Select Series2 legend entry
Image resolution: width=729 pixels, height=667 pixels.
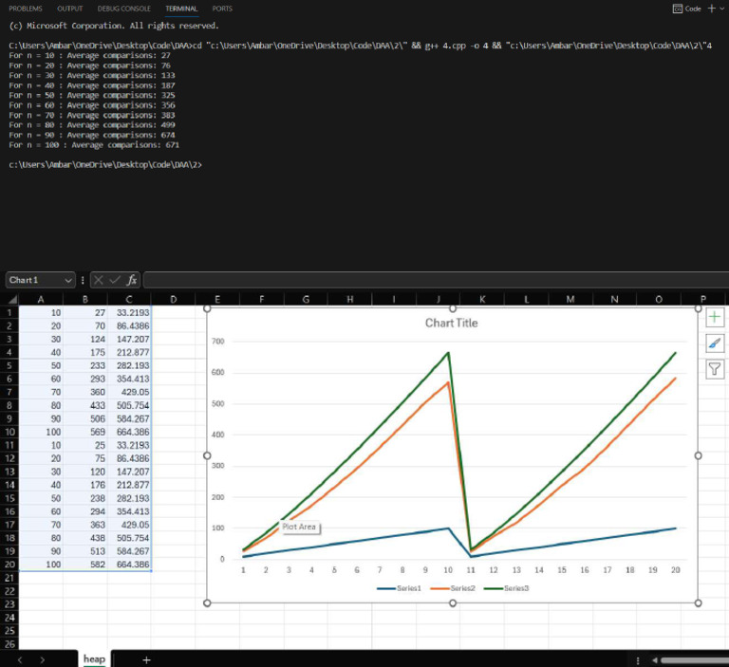(454, 588)
